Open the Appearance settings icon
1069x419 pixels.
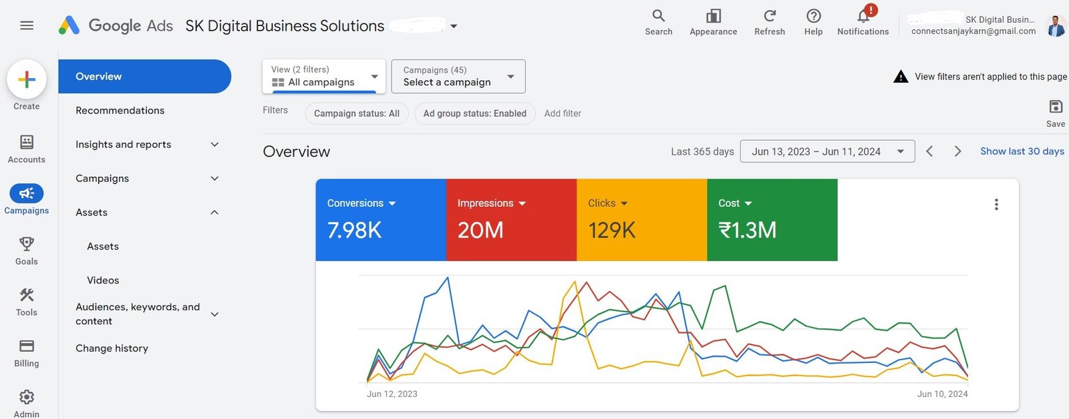713,16
